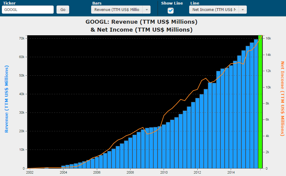Screen dimensions: 286x176
Task: Click the Show Line label
Action: (172, 3)
